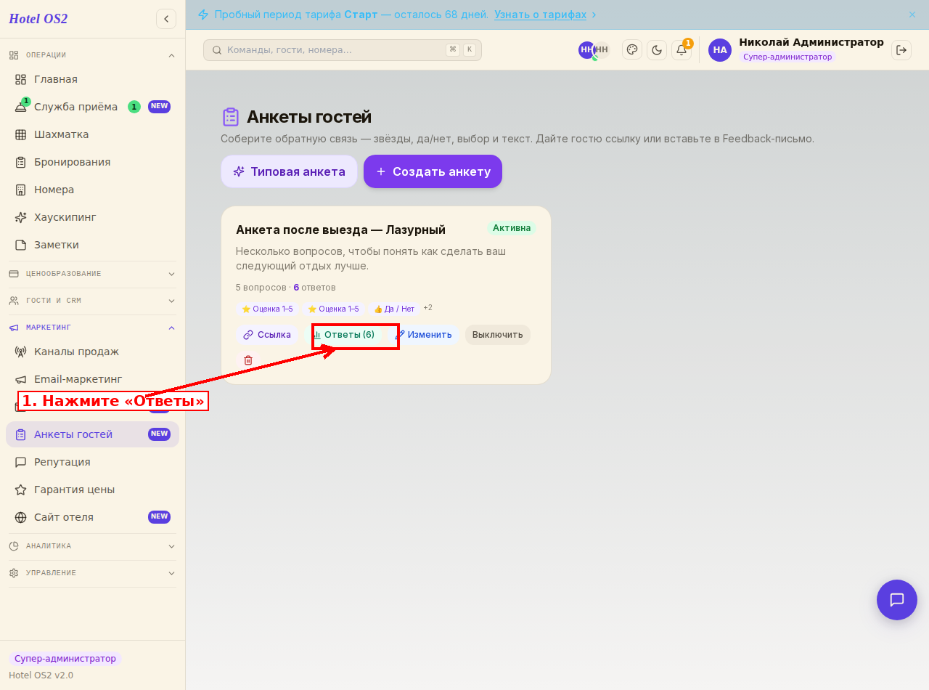
Task: Click the Создать анкету button
Action: [433, 171]
